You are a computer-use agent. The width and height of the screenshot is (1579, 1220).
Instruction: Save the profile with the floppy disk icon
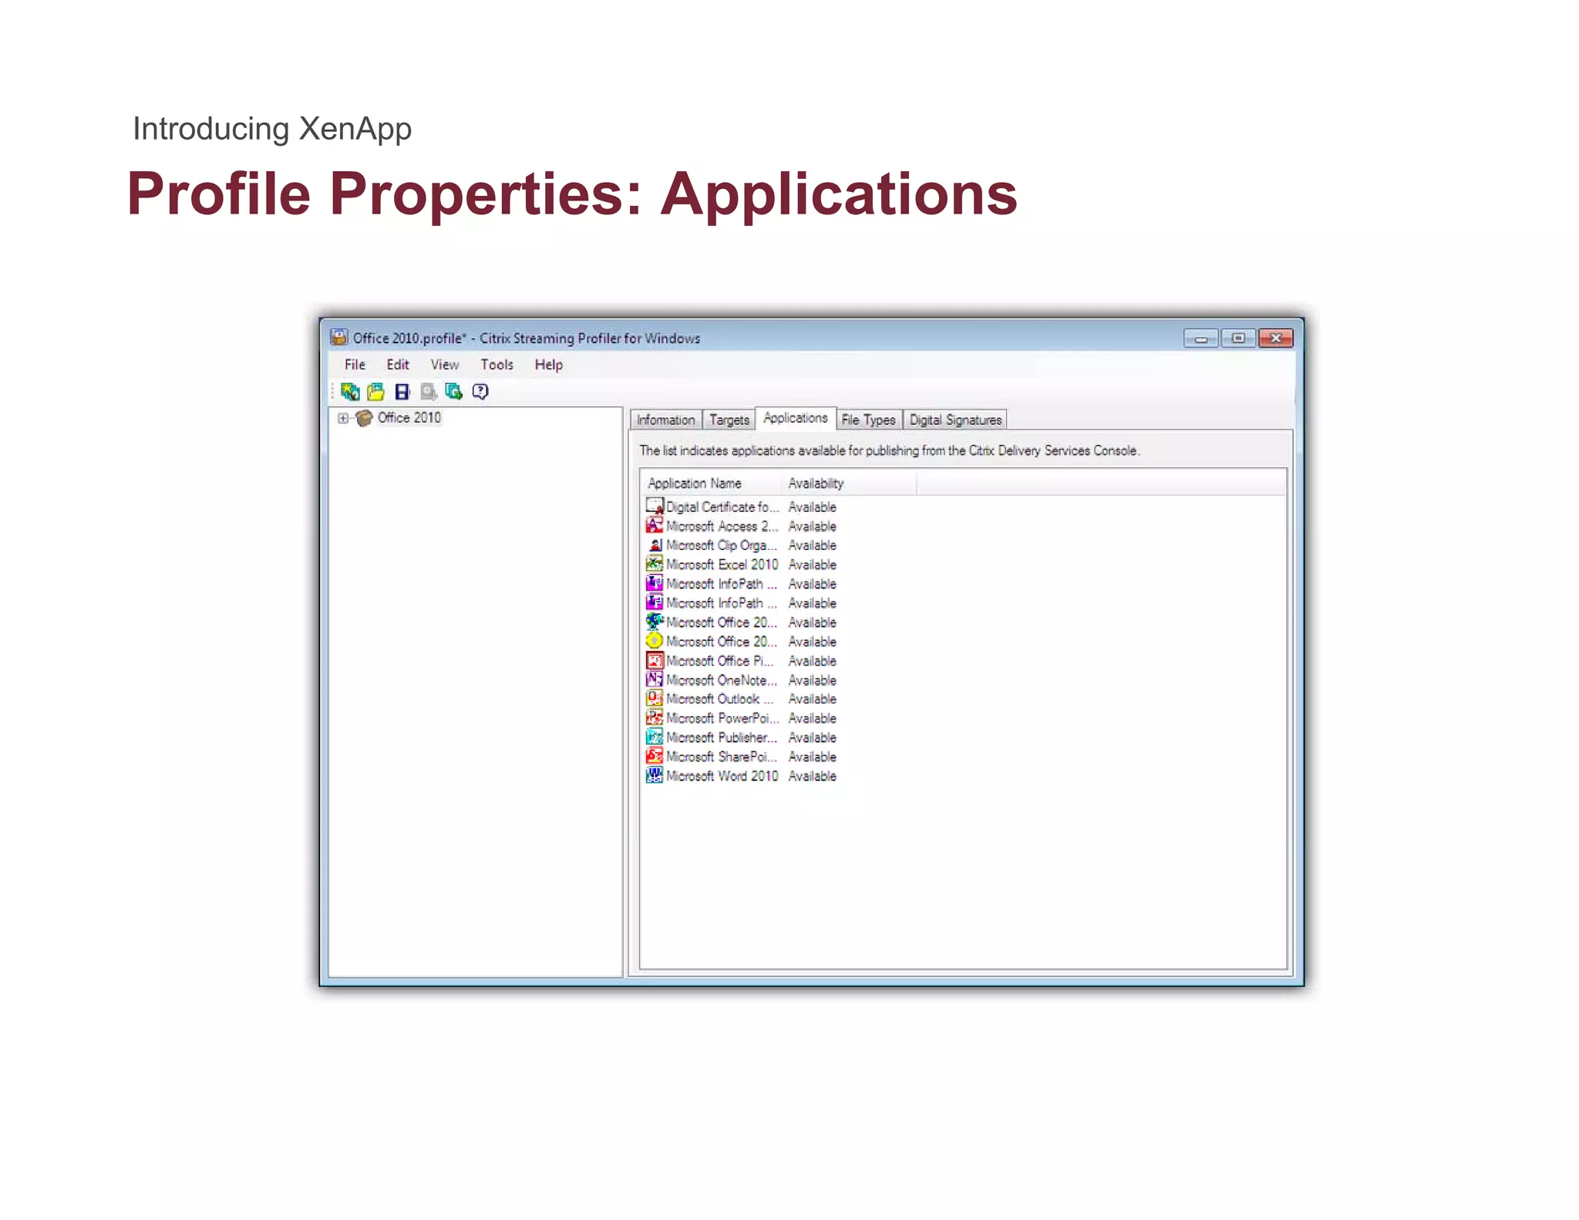click(402, 392)
